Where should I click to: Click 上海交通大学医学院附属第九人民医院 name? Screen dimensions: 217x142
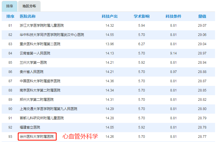coord(48,109)
